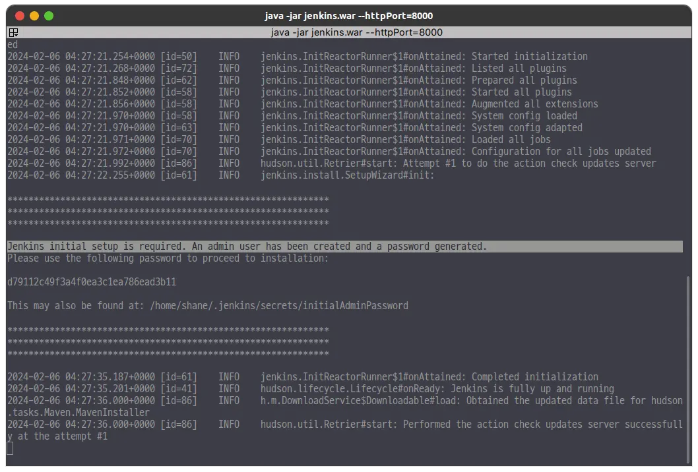Click the "Started initialization" log line
Screen dimensions: 698x472
coord(298,57)
